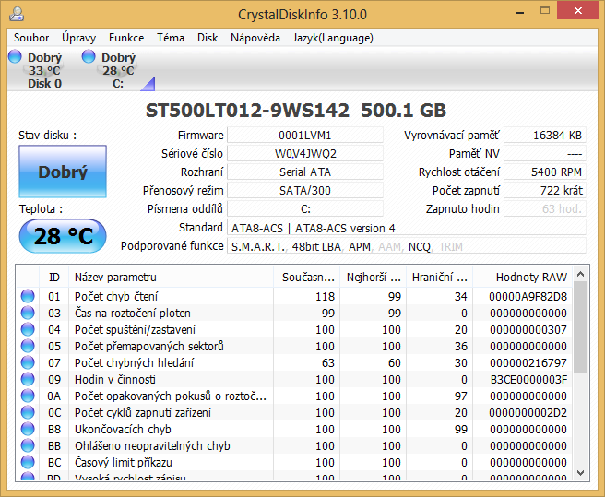605x497 pixels.
Task: Click status orb for attribute 01 Počet chyb čtení
Action: pos(28,296)
